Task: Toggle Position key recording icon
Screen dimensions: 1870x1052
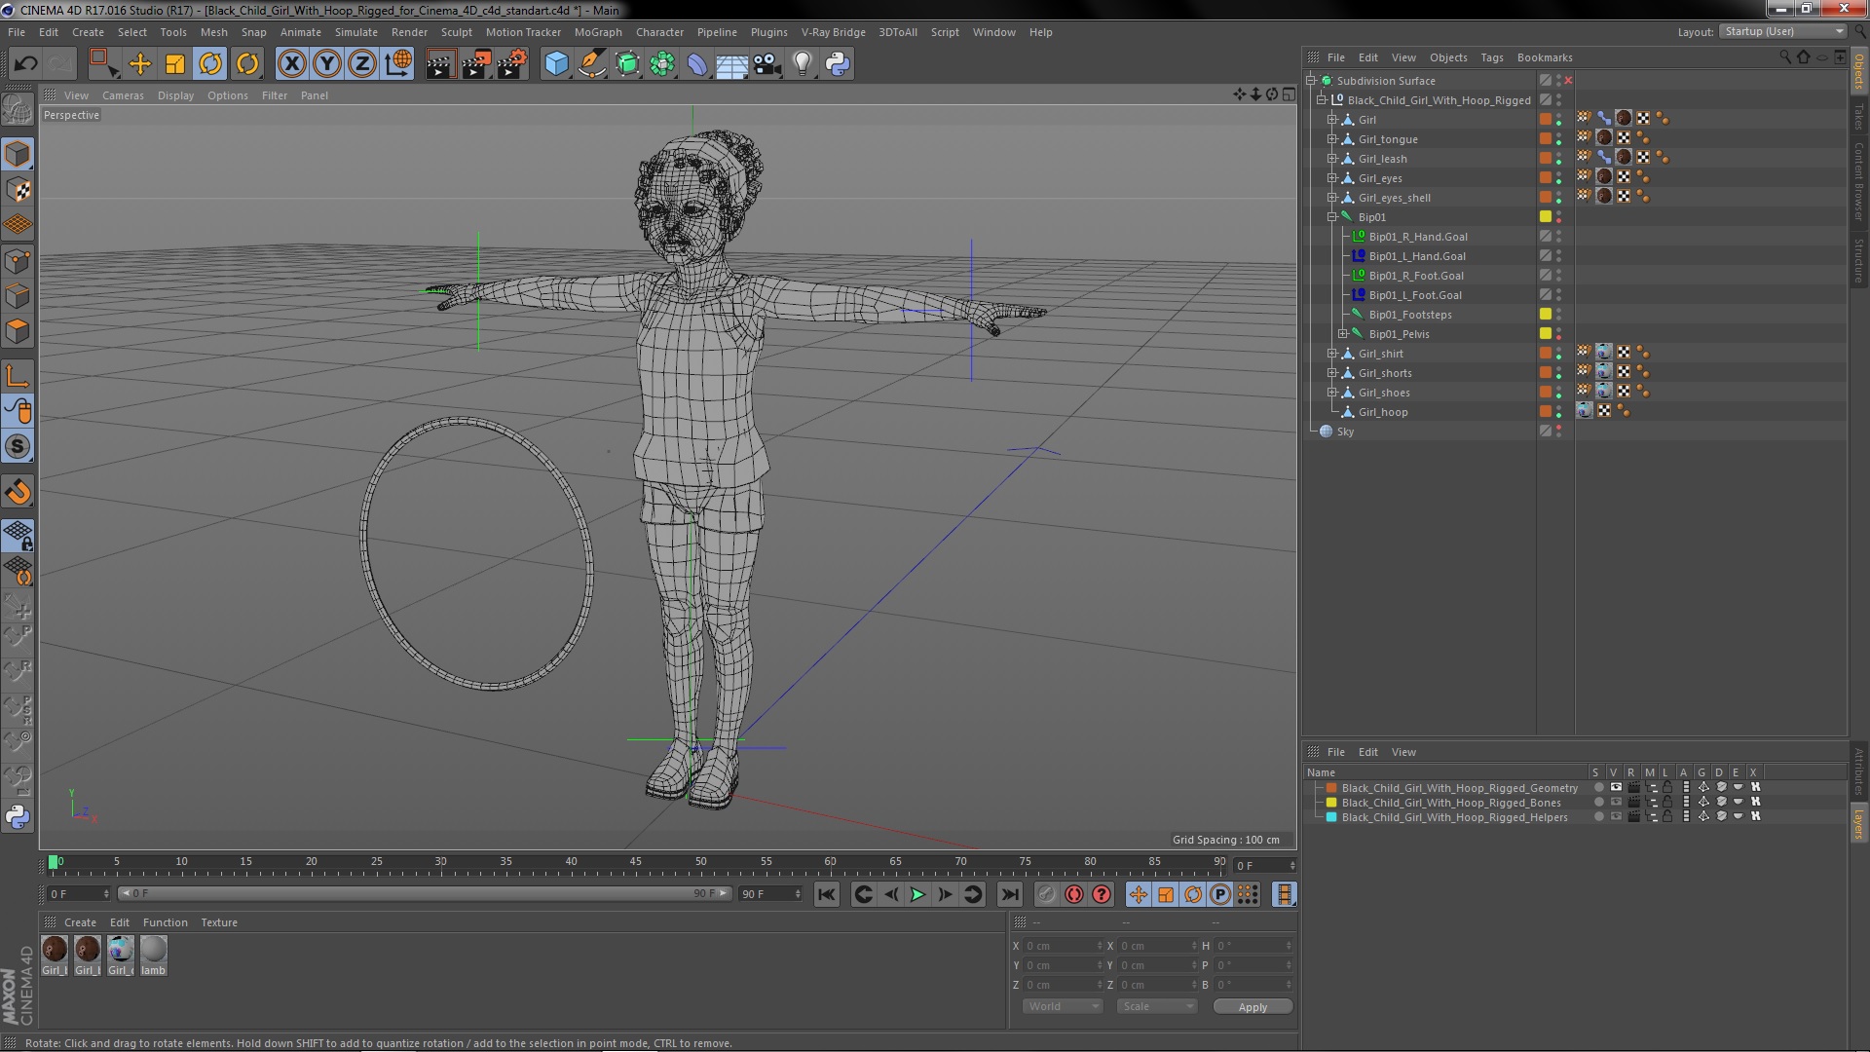Action: pyautogui.click(x=1139, y=895)
